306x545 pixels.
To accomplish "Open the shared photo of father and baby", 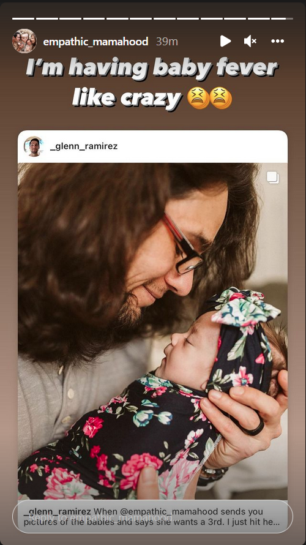I will 152,331.
